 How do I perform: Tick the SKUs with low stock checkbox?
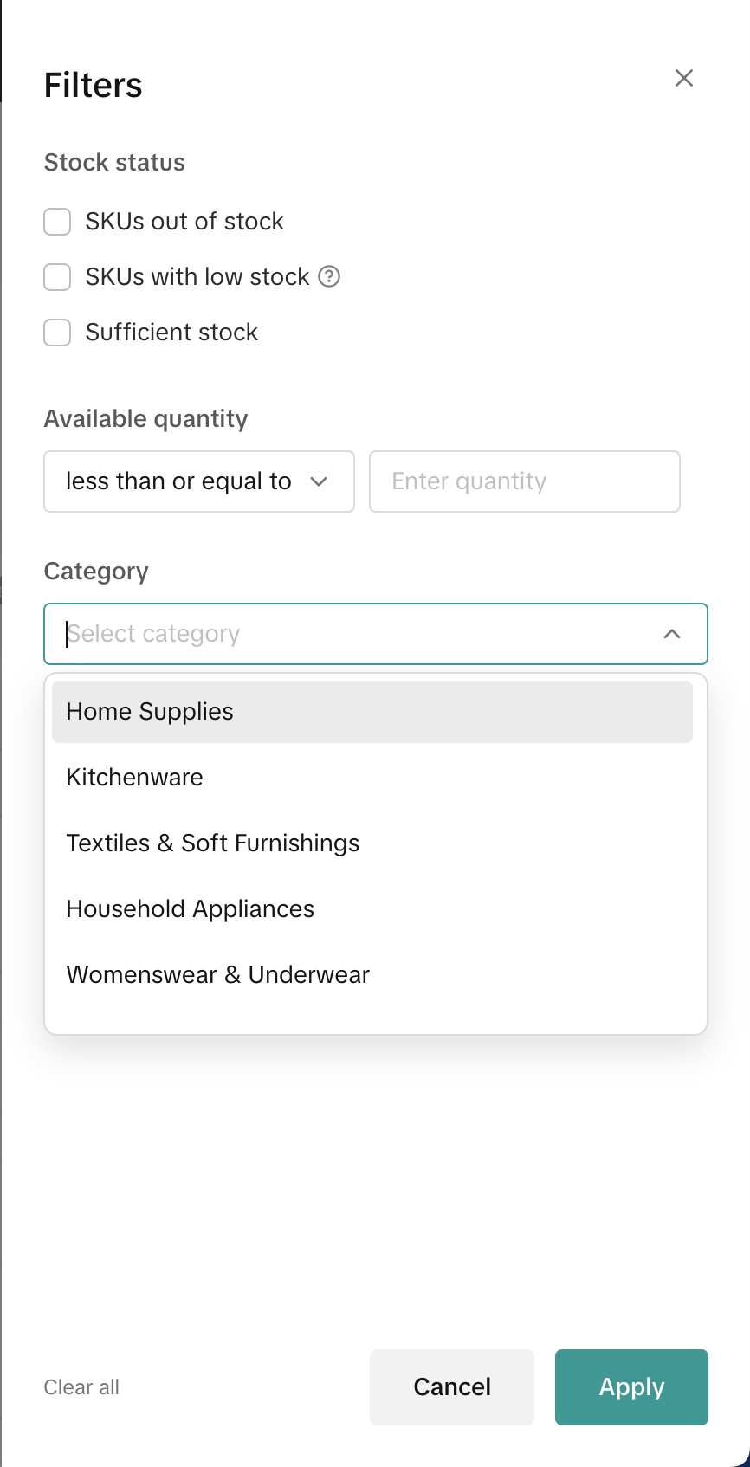click(57, 277)
